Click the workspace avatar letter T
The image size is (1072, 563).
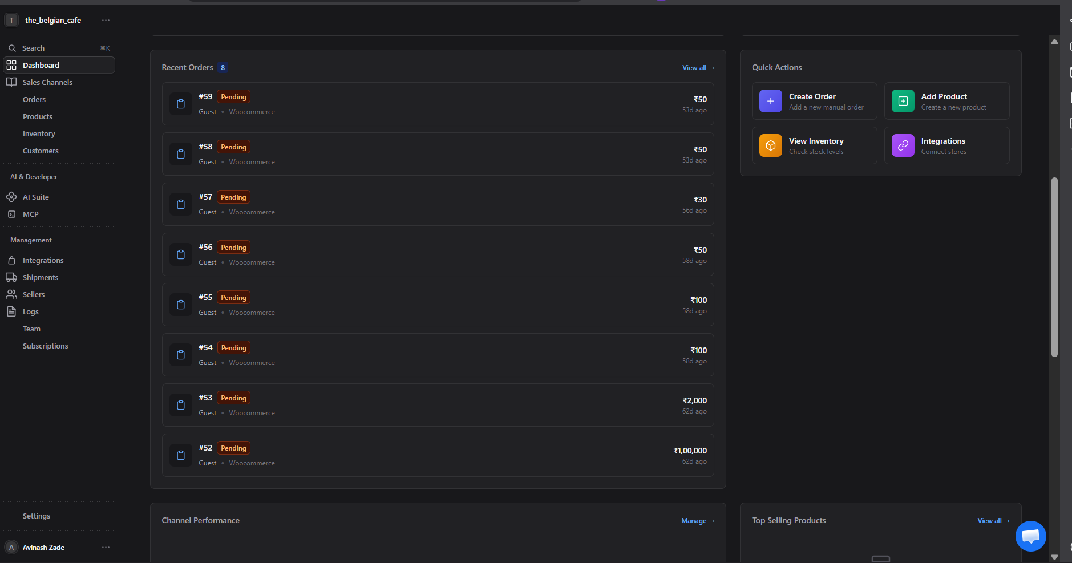[x=11, y=20]
